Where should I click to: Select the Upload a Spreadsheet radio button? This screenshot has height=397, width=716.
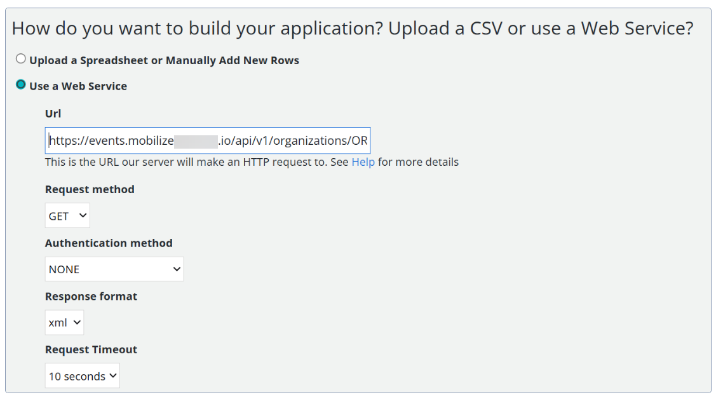20,58
